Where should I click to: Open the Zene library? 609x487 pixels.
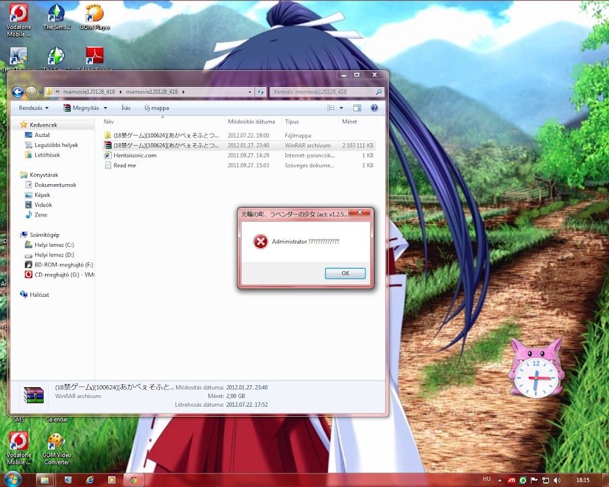40,214
